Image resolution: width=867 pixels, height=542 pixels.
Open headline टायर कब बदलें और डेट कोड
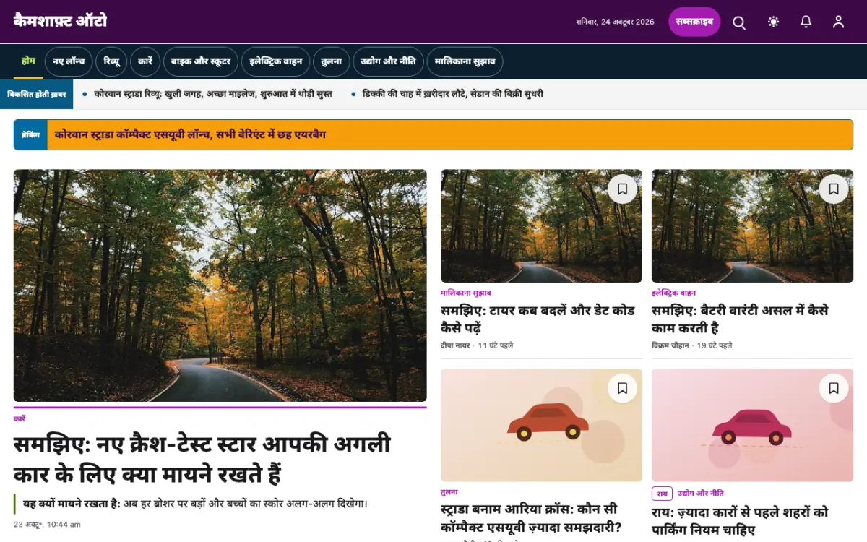coord(538,319)
